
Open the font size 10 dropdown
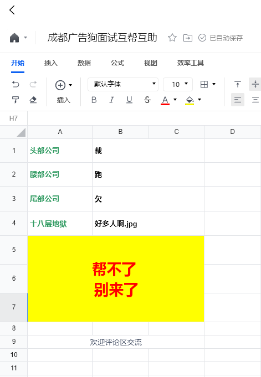click(x=178, y=84)
